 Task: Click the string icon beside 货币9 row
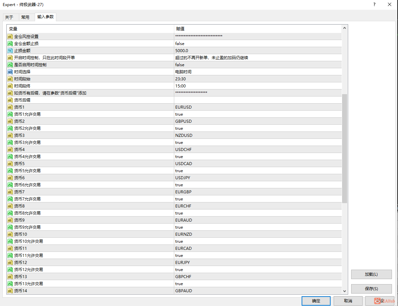(x=10, y=220)
